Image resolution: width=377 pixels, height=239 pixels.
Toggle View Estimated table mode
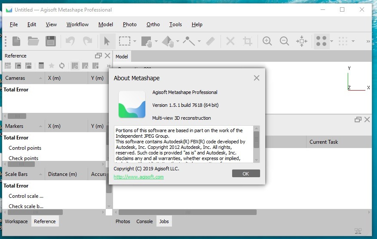[95, 66]
